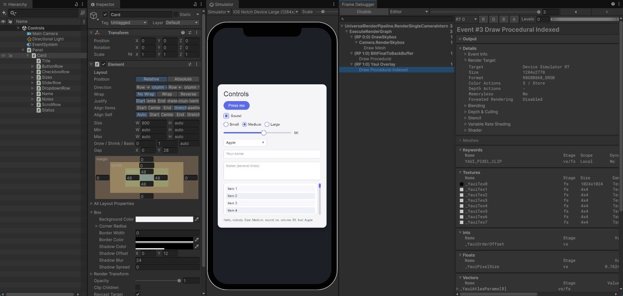This screenshot has height=296, width=623.
Task: Toggle visibility eye for Card row
Action: pyautogui.click(x=3, y=56)
